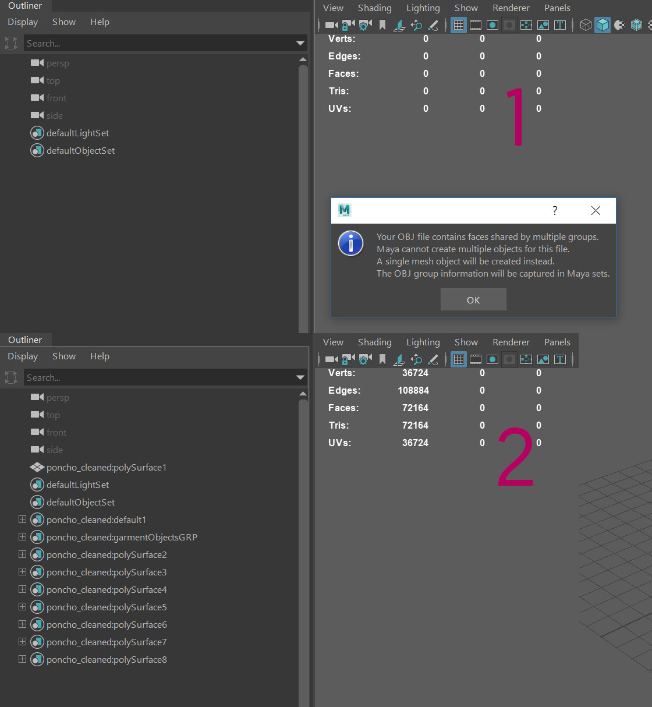This screenshot has height=707, width=652.
Task: Click Use Default Material icon
Action: pyautogui.click(x=619, y=25)
